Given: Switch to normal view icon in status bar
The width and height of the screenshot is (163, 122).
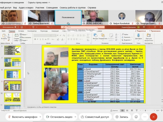Looking at the screenshot, I should click(x=123, y=111).
